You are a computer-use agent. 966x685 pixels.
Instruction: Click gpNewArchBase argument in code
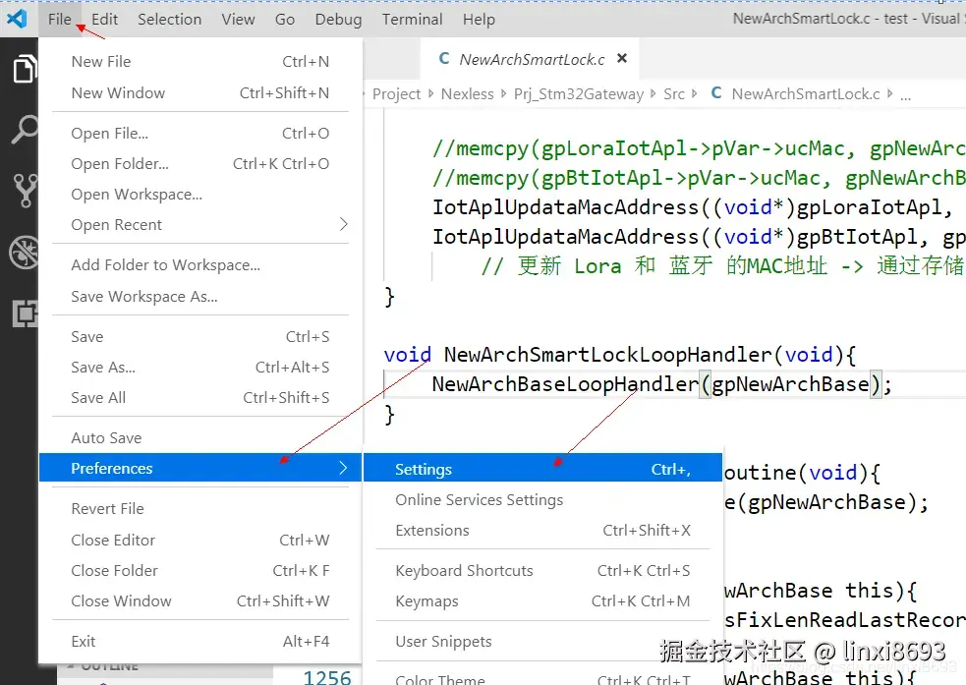790,383
